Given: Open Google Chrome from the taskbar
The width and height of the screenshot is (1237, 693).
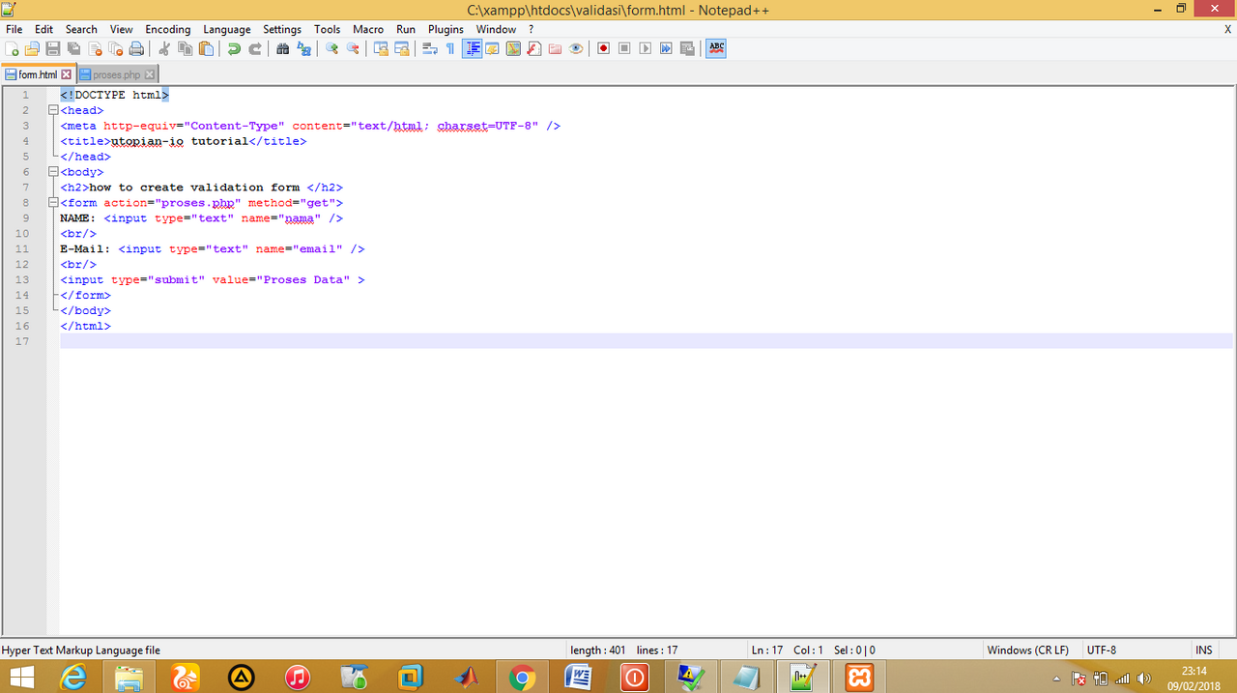Looking at the screenshot, I should (x=523, y=677).
